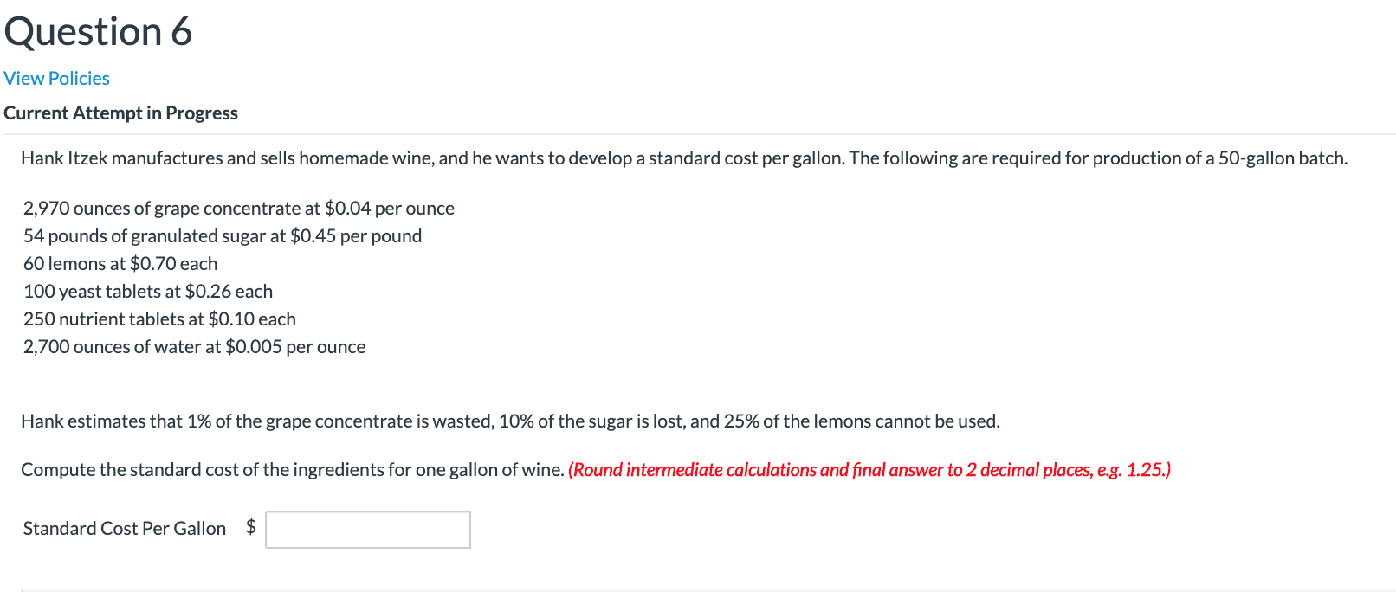
Task: Open the View Policies link
Action: click(x=55, y=78)
